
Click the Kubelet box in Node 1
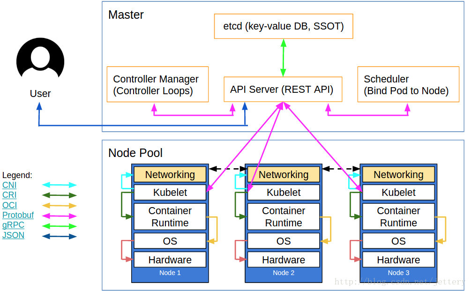[x=170, y=192]
